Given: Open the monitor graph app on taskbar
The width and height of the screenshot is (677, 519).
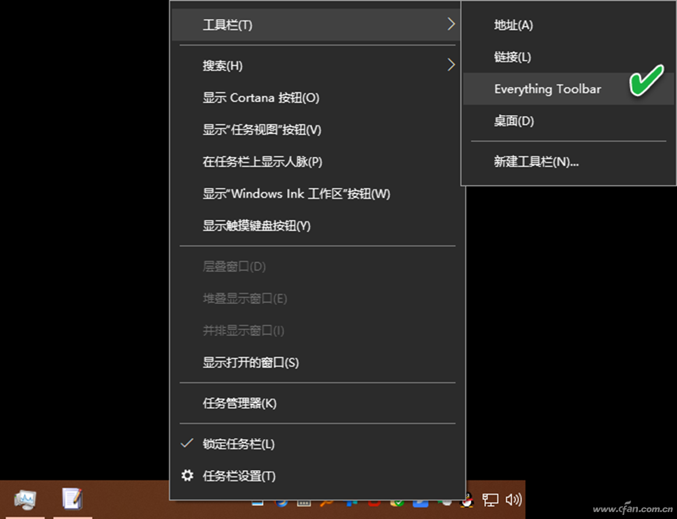Looking at the screenshot, I should click(x=25, y=500).
